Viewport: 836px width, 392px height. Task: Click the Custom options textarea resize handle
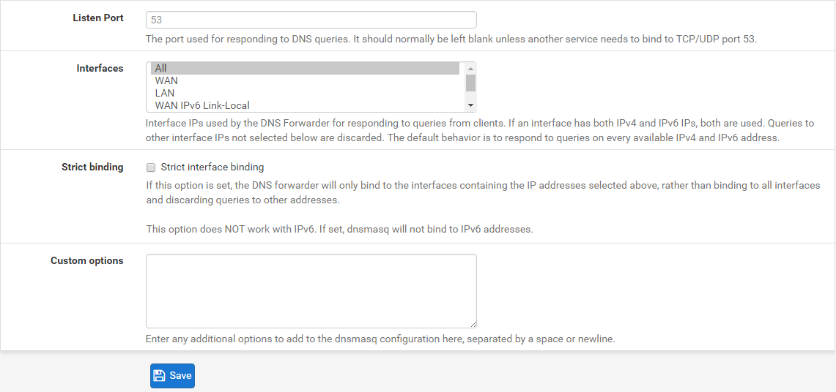tap(473, 323)
